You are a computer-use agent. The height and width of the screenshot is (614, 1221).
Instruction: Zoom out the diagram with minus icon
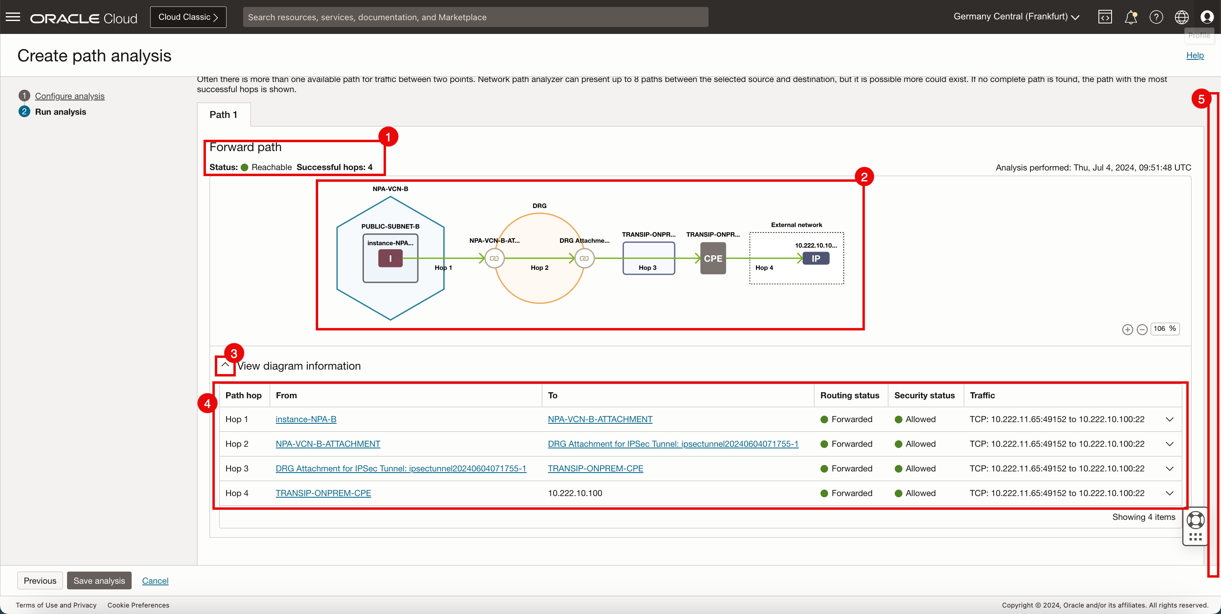pos(1142,330)
